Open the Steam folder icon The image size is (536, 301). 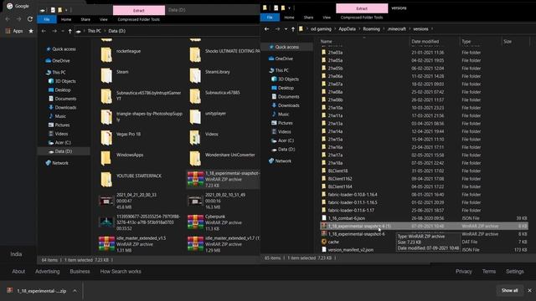click(106, 75)
